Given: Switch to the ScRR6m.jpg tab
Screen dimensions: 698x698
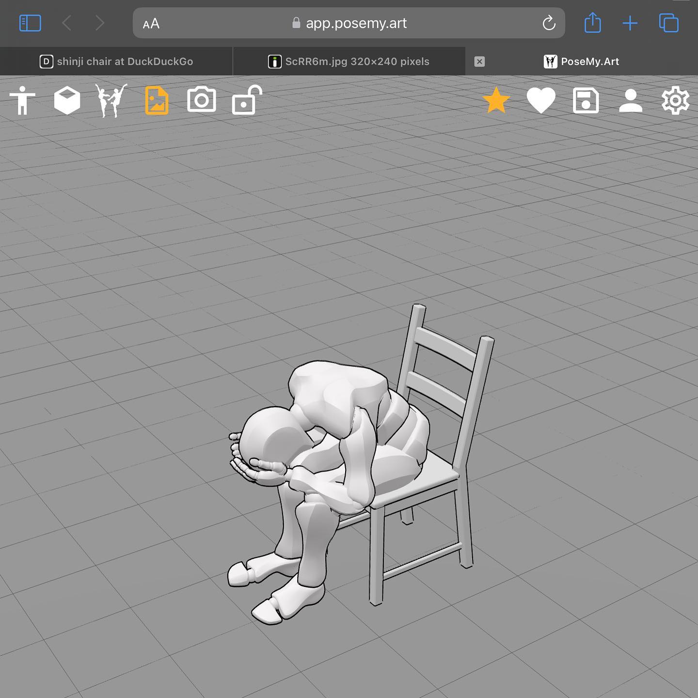Looking at the screenshot, I should (349, 62).
